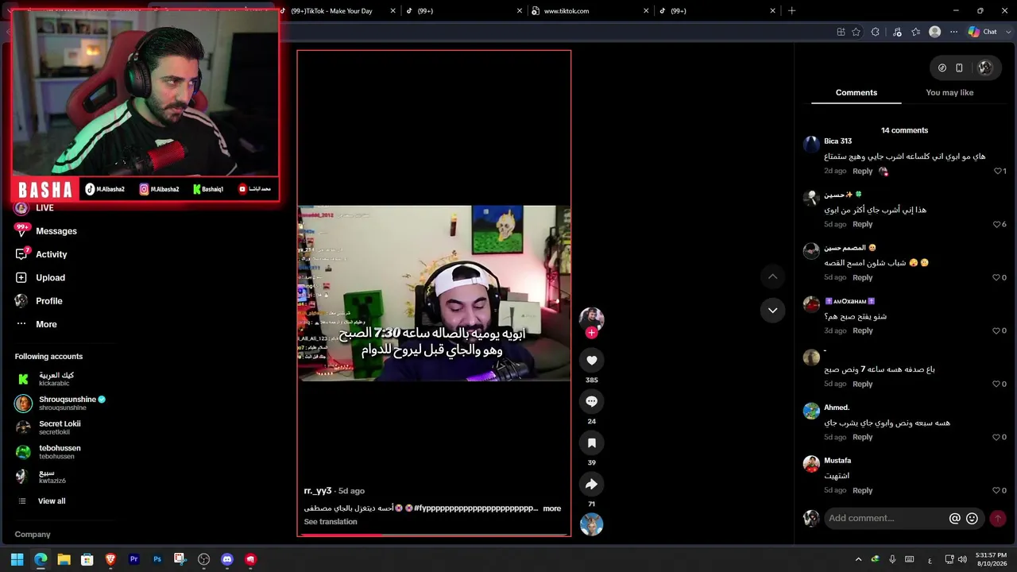
Task: Open the Favorites list icon
Action: [x=916, y=32]
